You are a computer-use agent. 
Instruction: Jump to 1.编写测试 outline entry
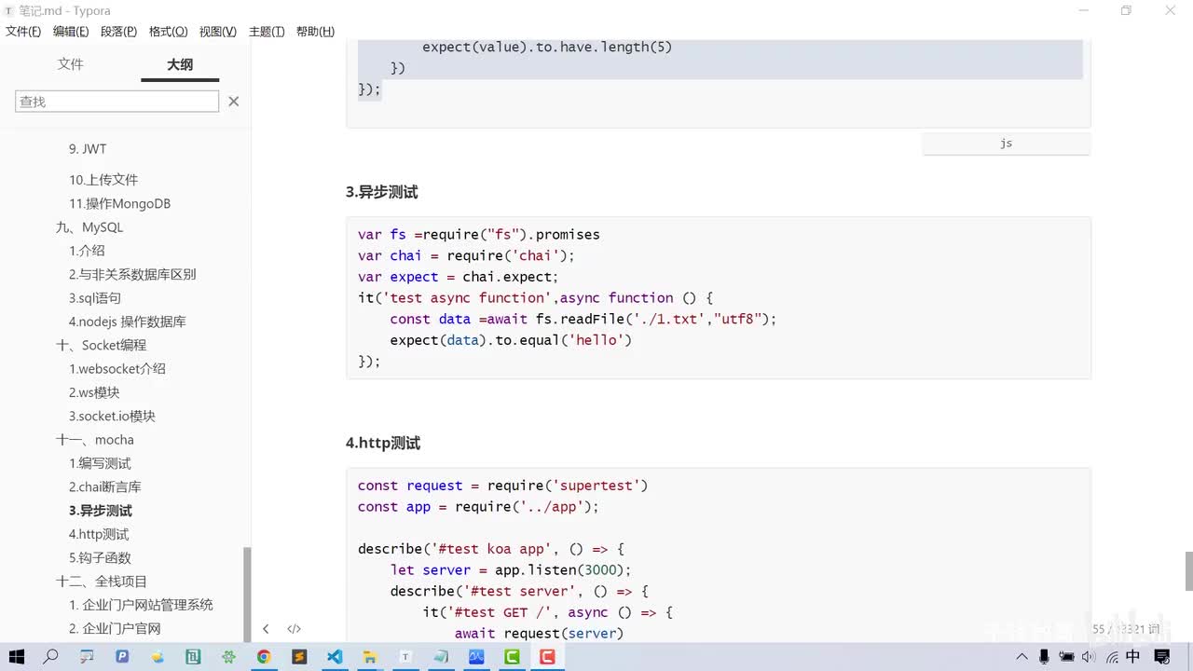pyautogui.click(x=100, y=464)
